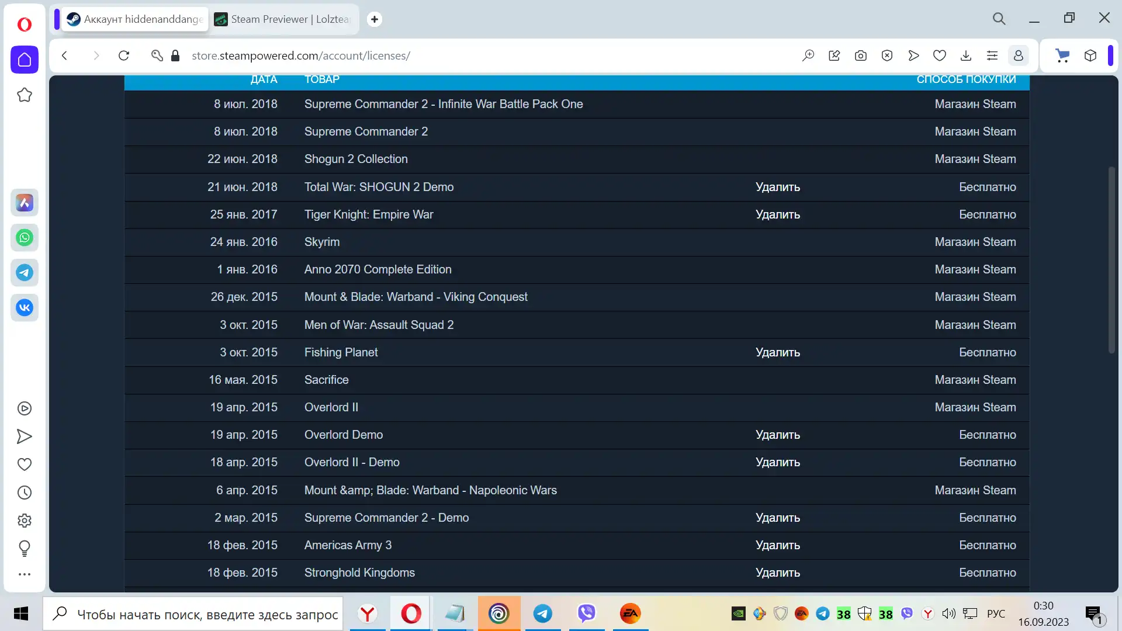Open page zoom magnifier in address bar
This screenshot has width=1122, height=631.
pos(808,56)
